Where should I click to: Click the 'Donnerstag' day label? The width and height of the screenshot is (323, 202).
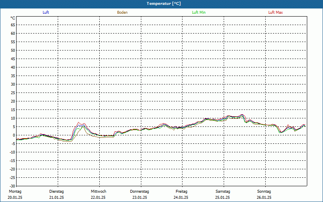(139, 191)
